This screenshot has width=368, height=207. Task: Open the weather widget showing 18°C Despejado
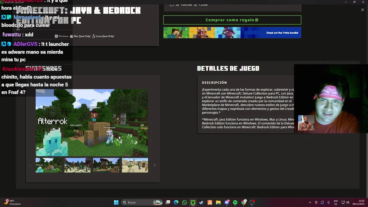(x=12, y=202)
